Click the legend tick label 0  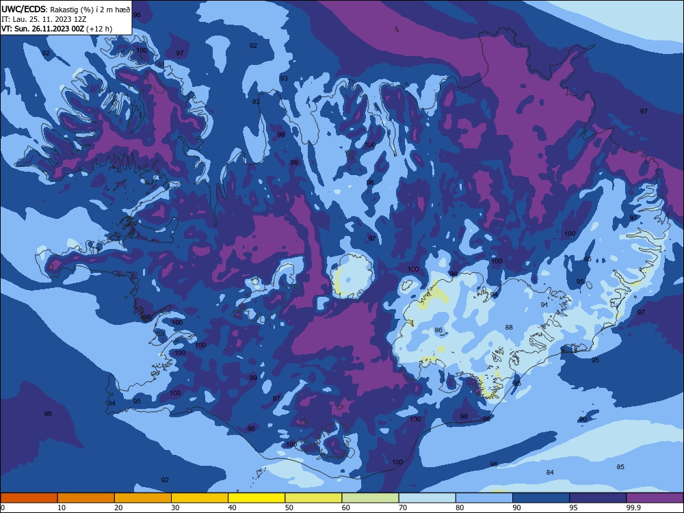pos(3,508)
